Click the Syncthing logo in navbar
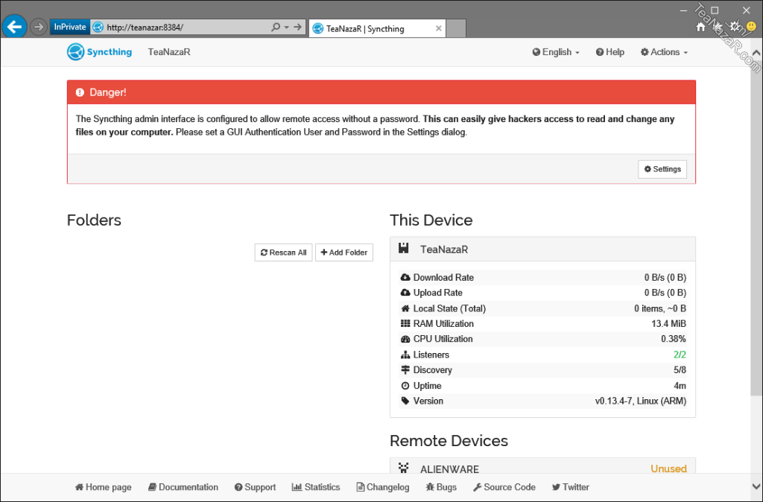This screenshot has width=763, height=502. coord(99,52)
